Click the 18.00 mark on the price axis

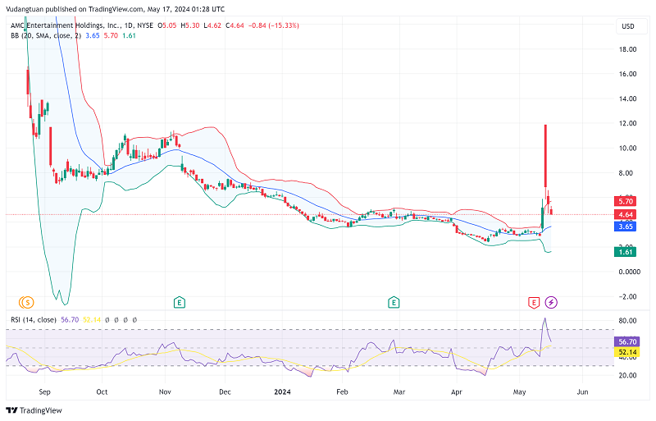tap(627, 49)
